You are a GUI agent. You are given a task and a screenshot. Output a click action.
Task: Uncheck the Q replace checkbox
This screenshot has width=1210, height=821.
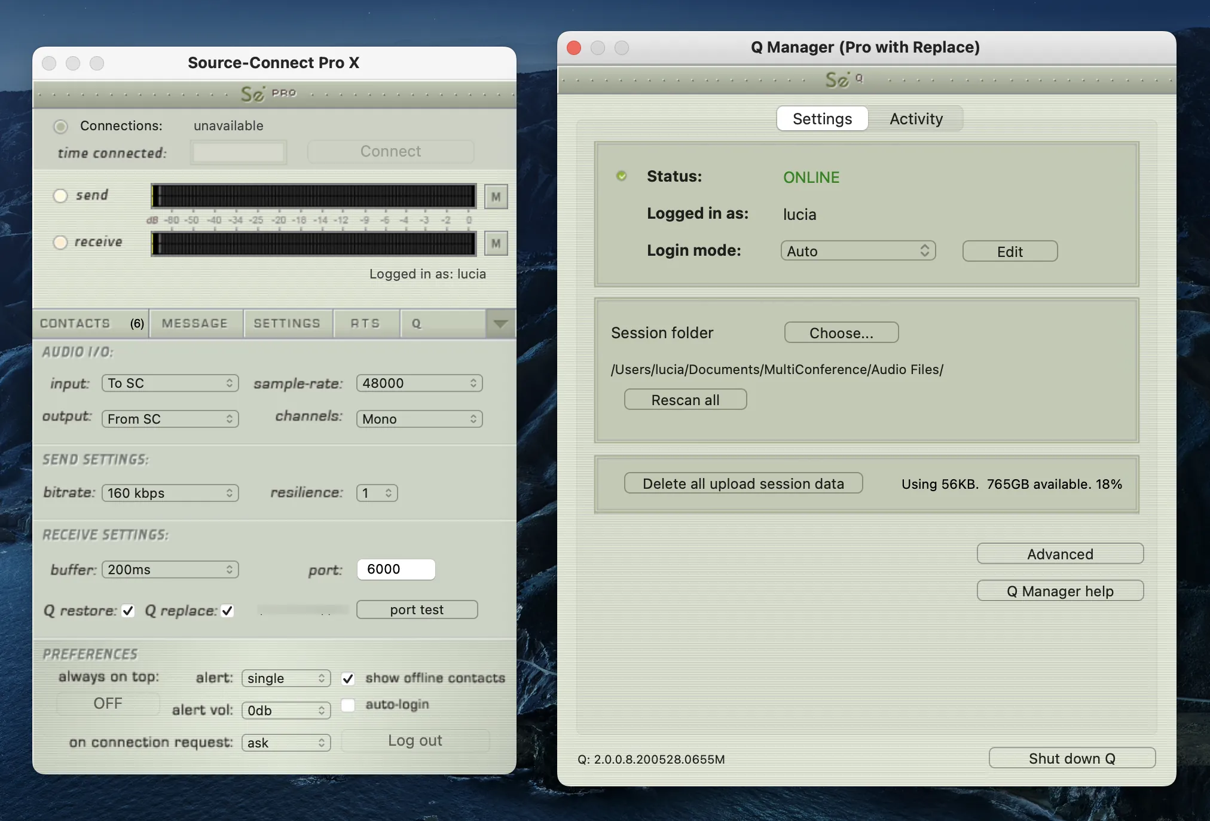point(227,611)
